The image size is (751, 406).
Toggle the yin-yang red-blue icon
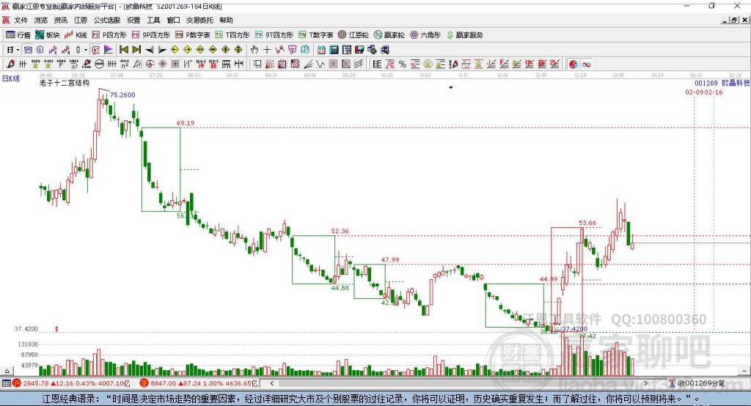pos(574,64)
